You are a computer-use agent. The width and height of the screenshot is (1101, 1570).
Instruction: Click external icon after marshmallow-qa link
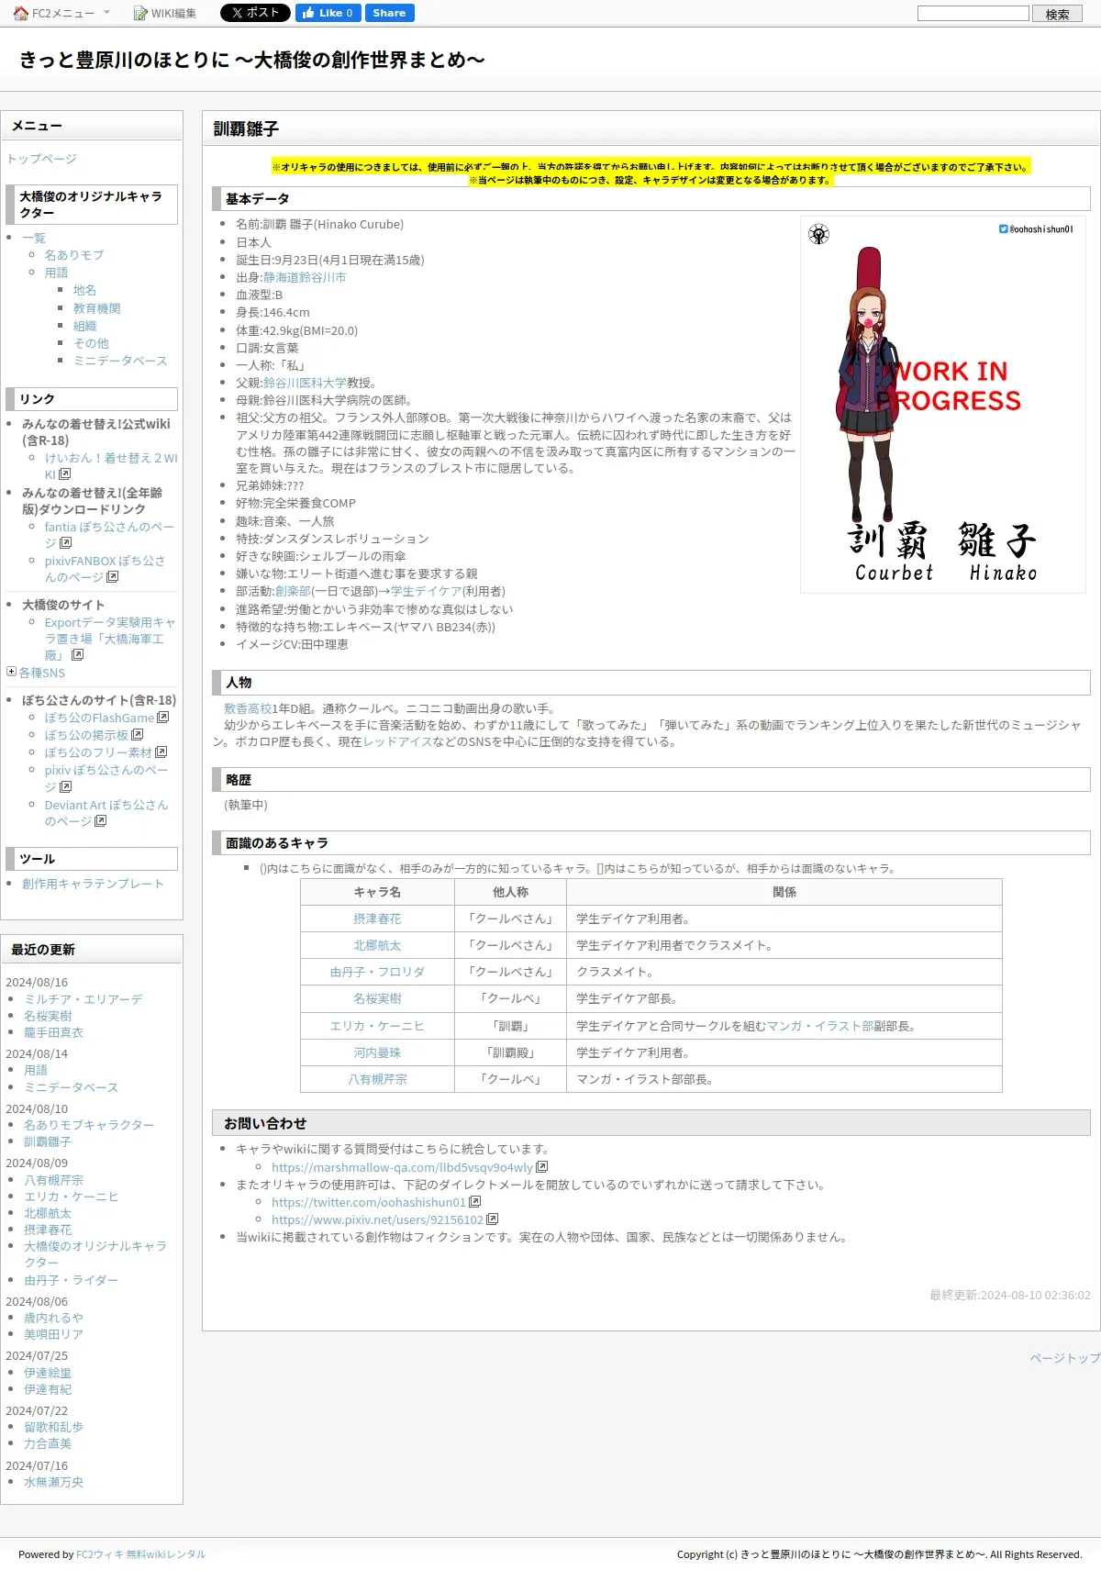[x=541, y=1166]
